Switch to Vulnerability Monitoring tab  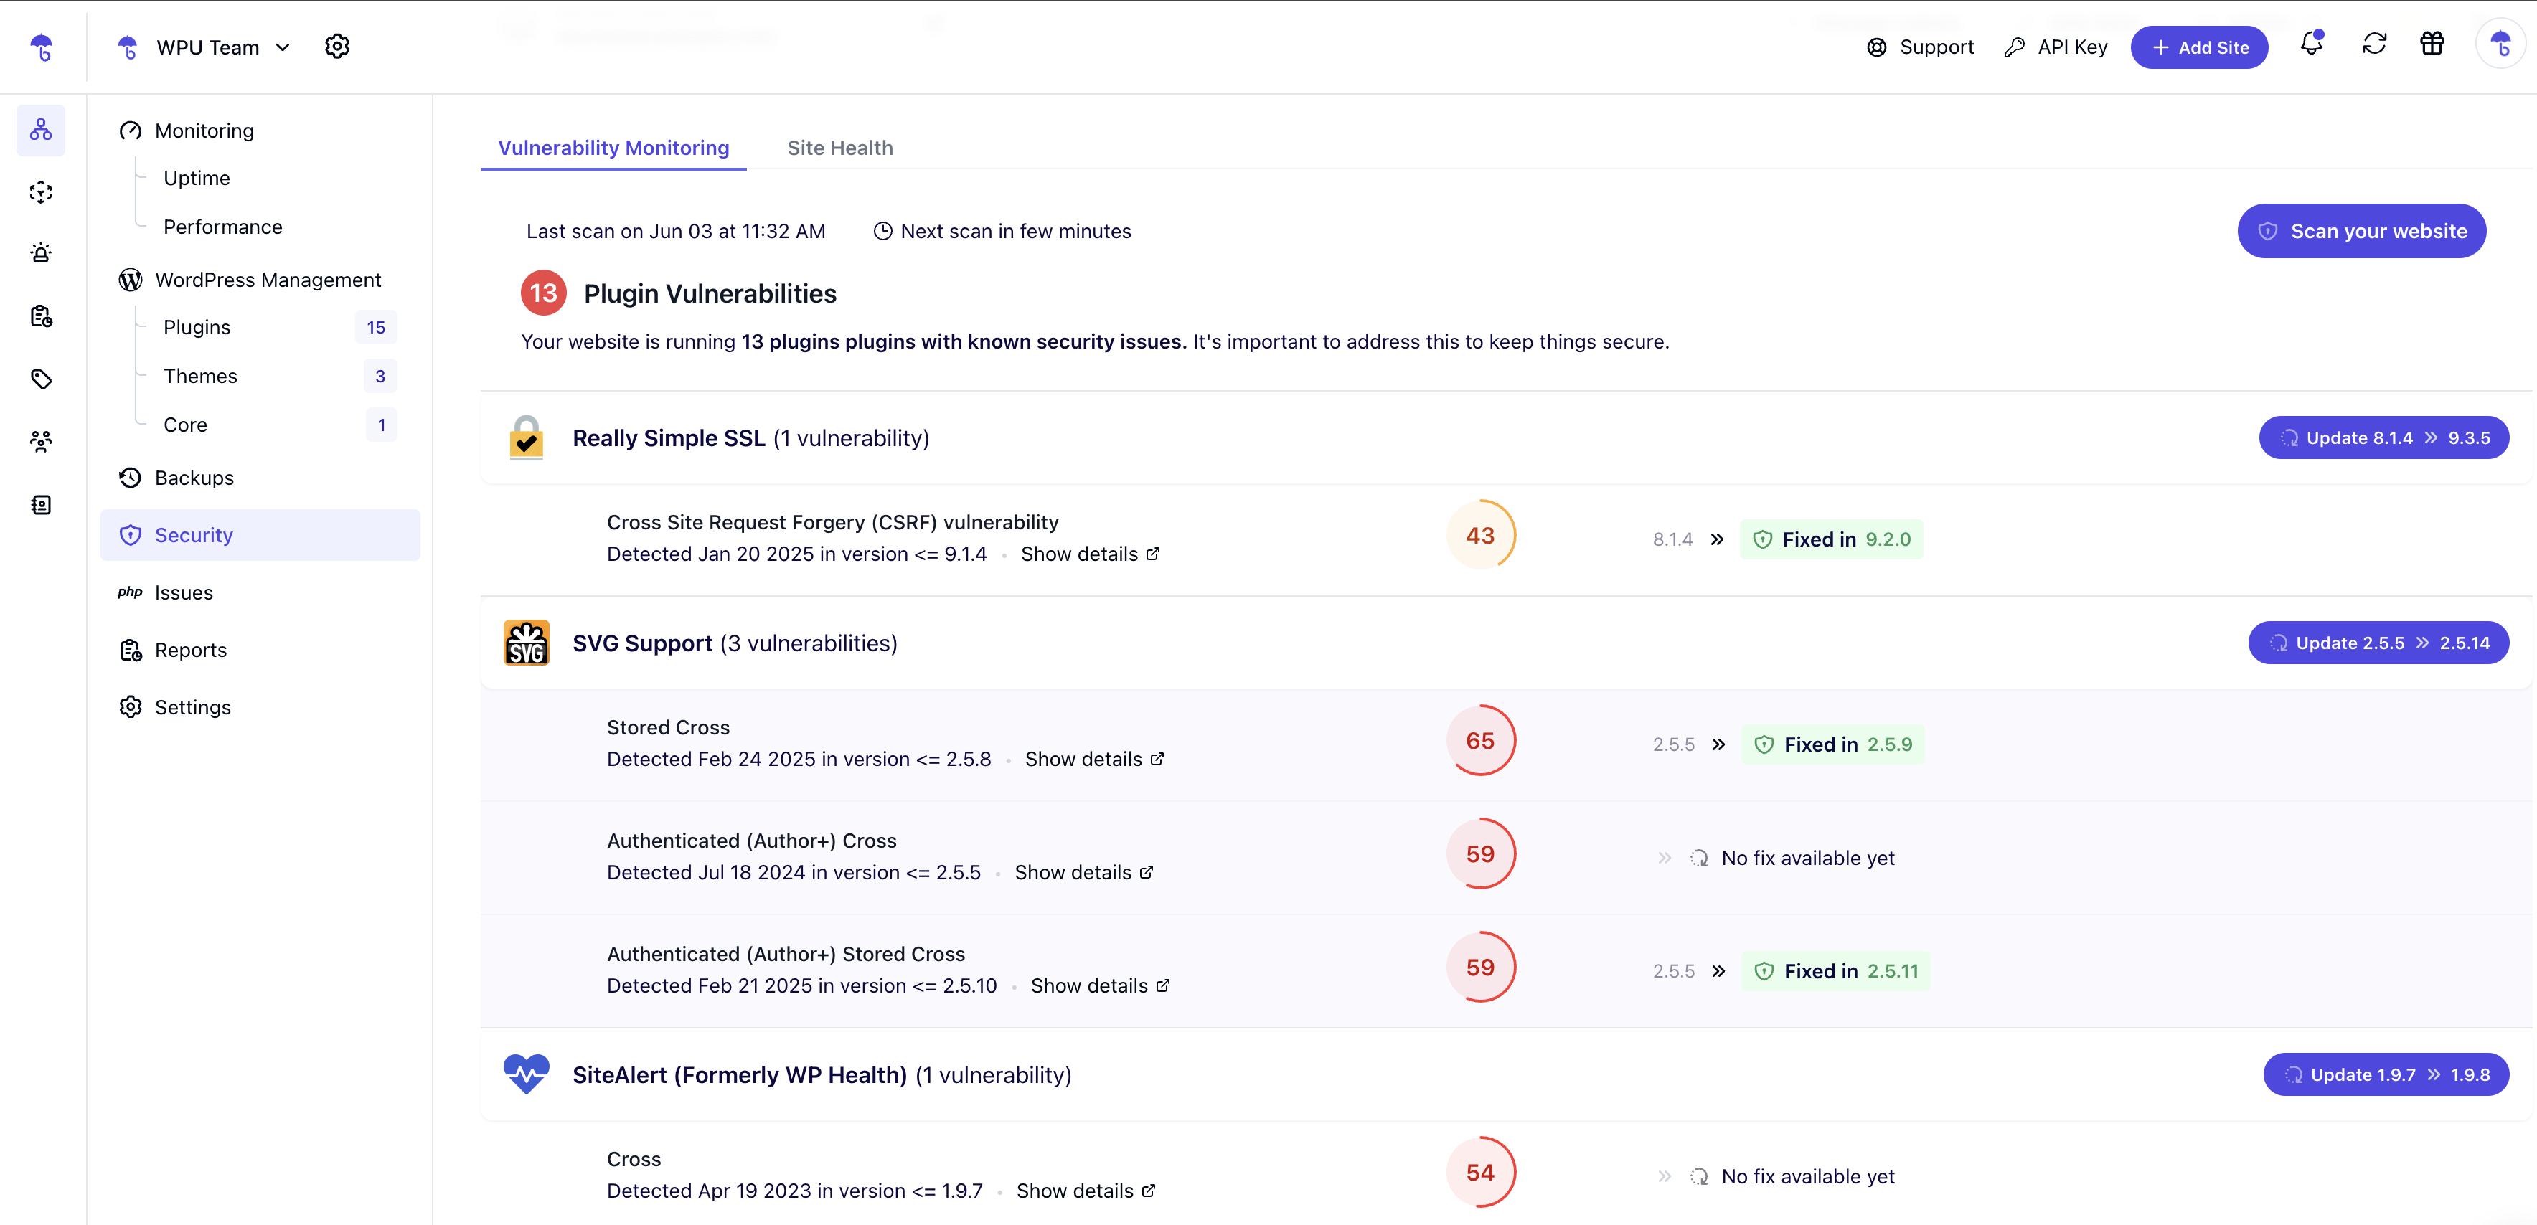(613, 148)
